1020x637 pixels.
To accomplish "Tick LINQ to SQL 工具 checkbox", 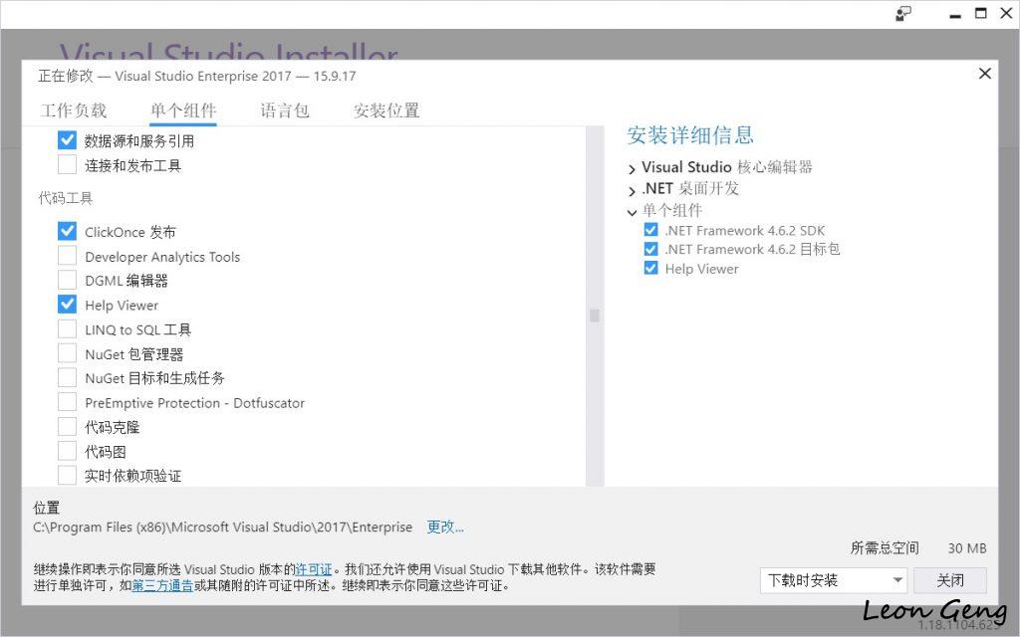I will pos(67,329).
